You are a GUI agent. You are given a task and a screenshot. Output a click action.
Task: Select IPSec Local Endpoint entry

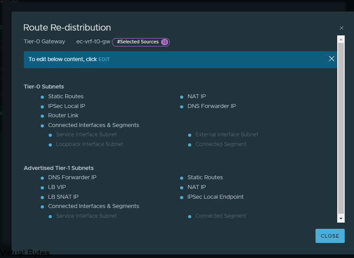pyautogui.click(x=215, y=197)
